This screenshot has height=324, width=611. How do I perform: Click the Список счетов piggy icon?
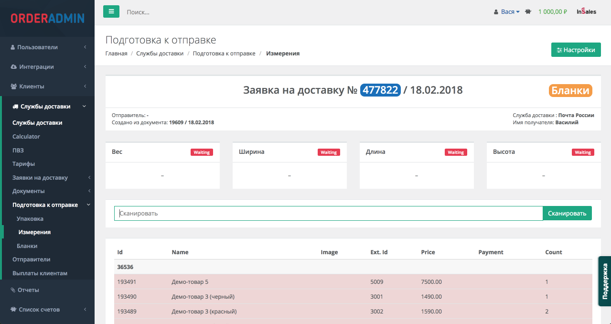13,310
